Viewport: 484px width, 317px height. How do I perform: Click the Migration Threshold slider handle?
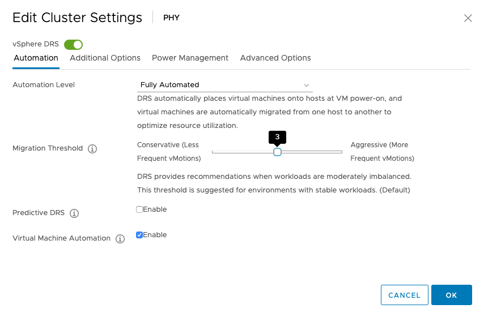277,152
